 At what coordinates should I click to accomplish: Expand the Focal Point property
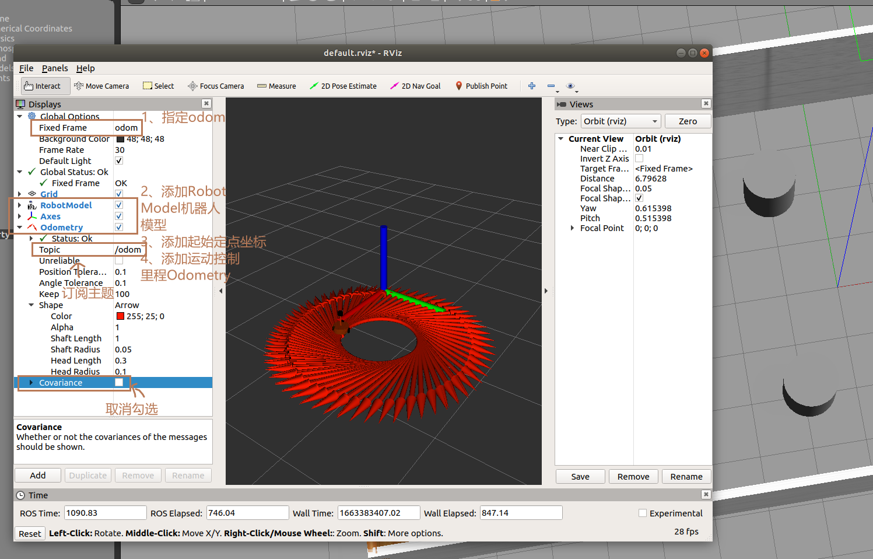point(572,228)
